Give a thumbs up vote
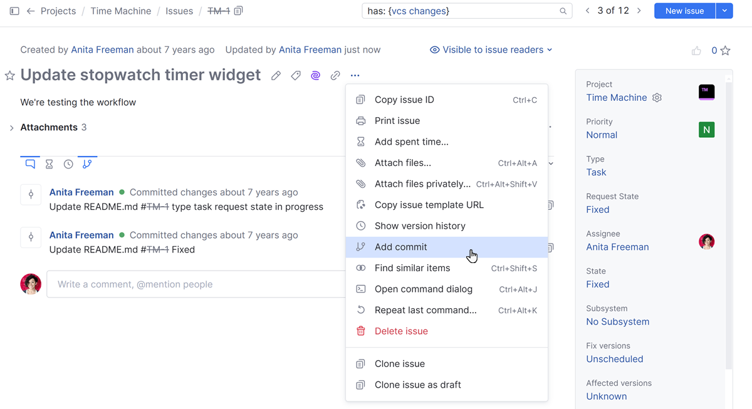Image resolution: width=752 pixels, height=409 pixels. point(696,51)
